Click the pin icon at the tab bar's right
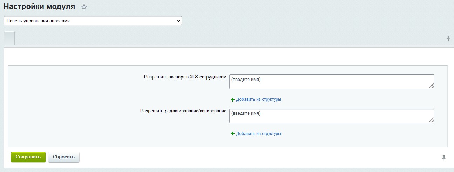 (x=448, y=38)
